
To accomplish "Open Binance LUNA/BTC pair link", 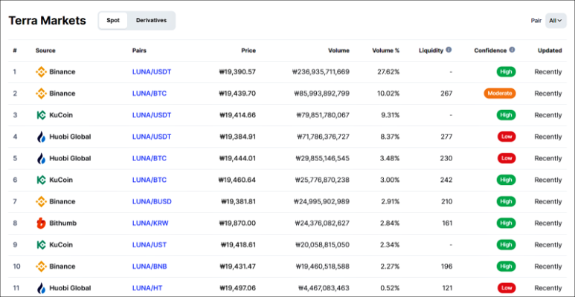I will (x=150, y=94).
